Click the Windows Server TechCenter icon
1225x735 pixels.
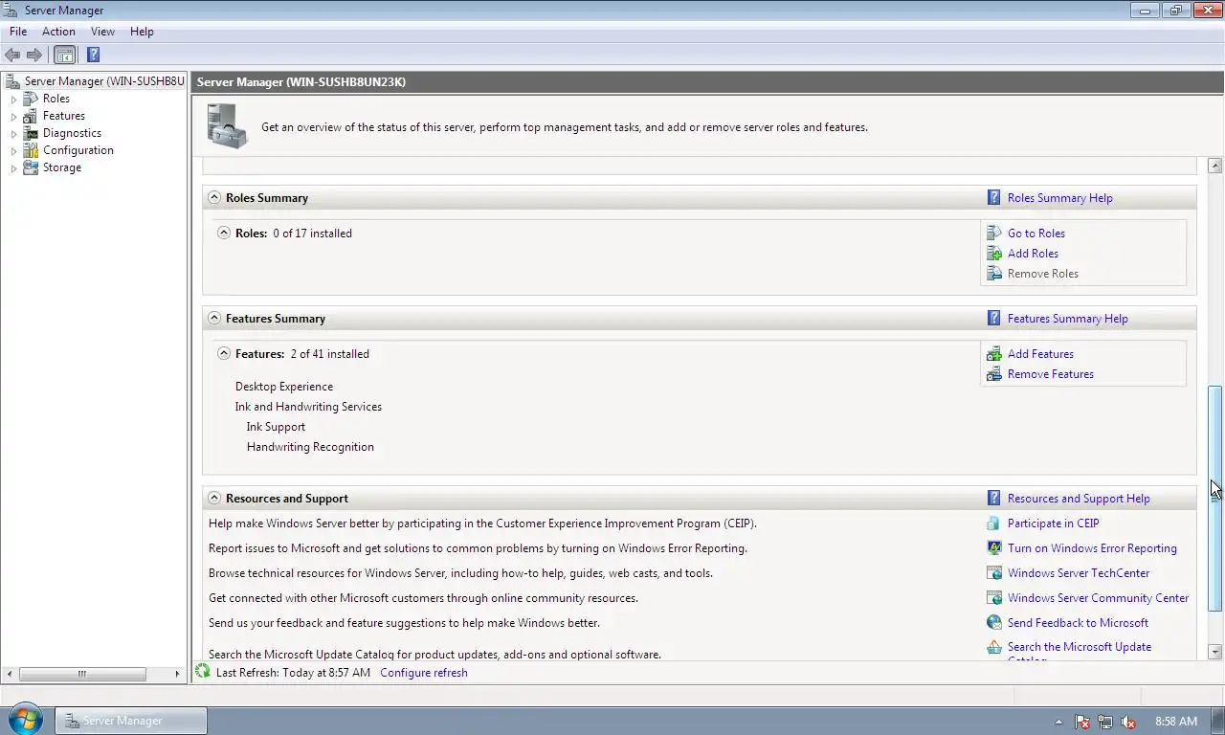(x=994, y=573)
